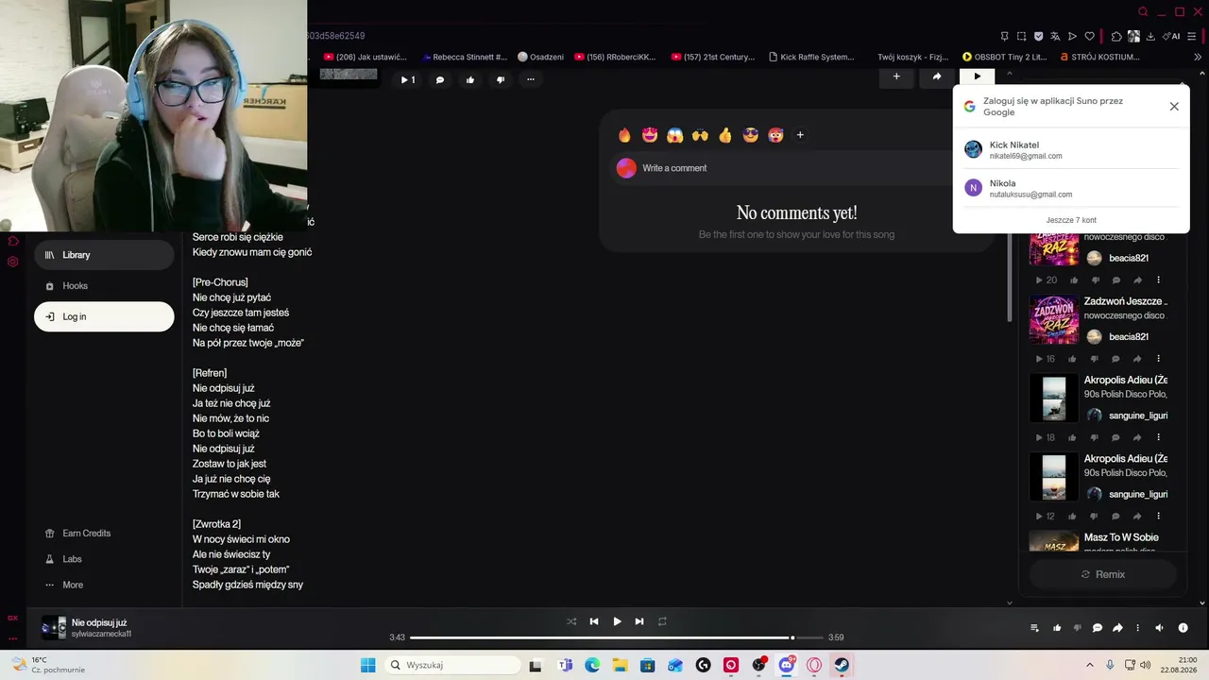Open options for the song with 16 plays
Image resolution: width=1209 pixels, height=680 pixels.
(1158, 359)
